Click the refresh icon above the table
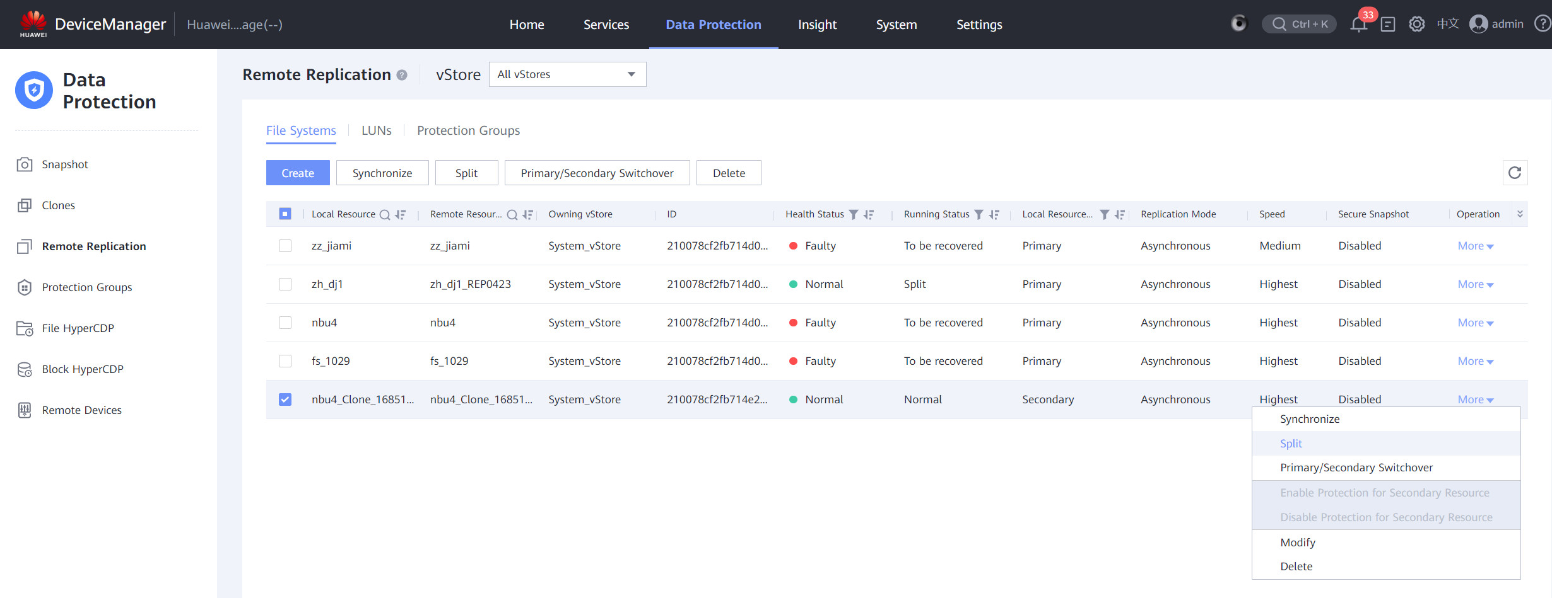 1514,173
